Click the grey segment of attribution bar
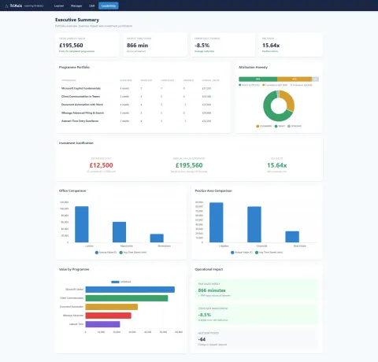378x362 pixels. 315,79
